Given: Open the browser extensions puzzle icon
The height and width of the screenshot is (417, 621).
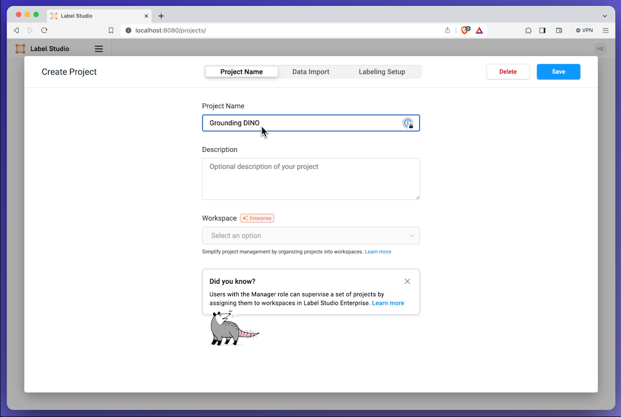Looking at the screenshot, I should point(528,31).
